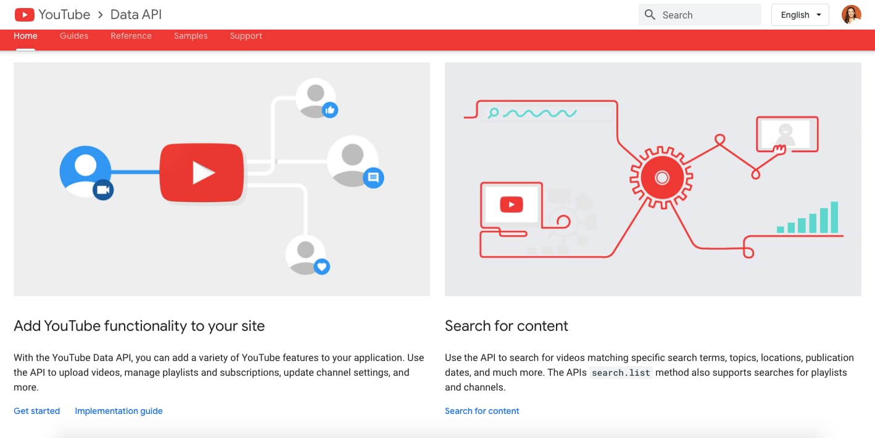Click the search magnifier icon
Viewport: 875px width, 438px height.
(x=650, y=15)
